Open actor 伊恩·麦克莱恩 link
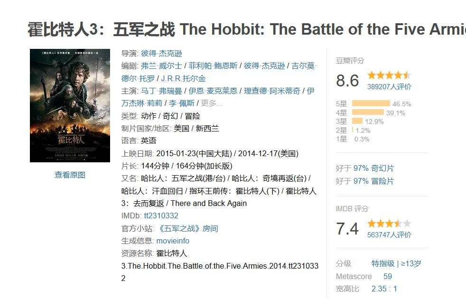The image size is (466, 299). (213, 91)
